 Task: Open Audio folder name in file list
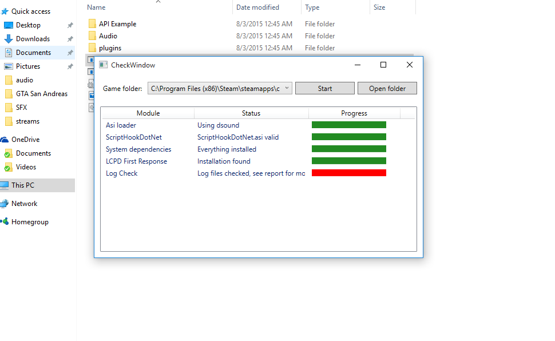click(x=108, y=36)
